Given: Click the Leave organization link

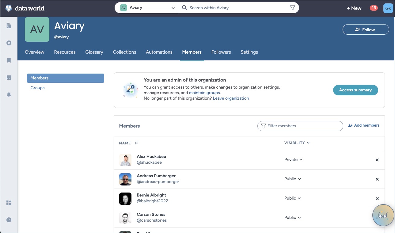Looking at the screenshot, I should pyautogui.click(x=231, y=98).
